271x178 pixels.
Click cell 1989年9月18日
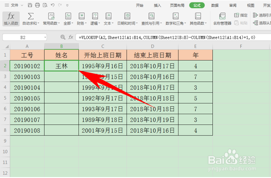tap(102, 120)
